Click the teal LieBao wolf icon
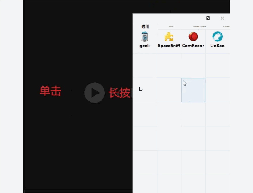253x193 pixels. click(217, 37)
